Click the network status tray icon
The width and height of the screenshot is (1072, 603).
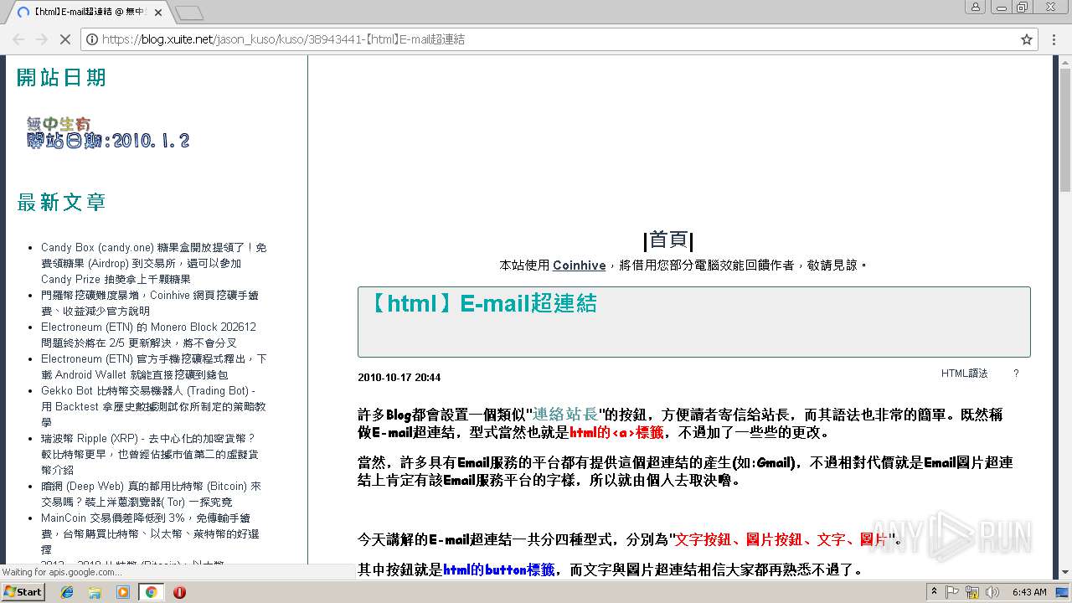pyautogui.click(x=972, y=592)
